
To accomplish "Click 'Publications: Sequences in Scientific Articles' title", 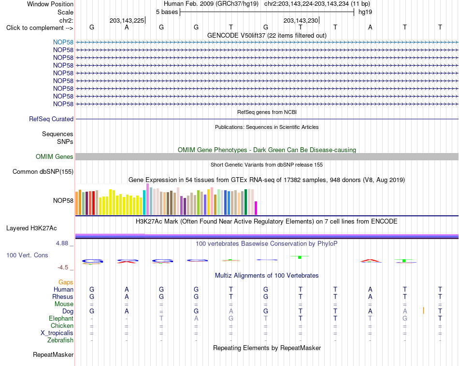I will click(x=267, y=127).
